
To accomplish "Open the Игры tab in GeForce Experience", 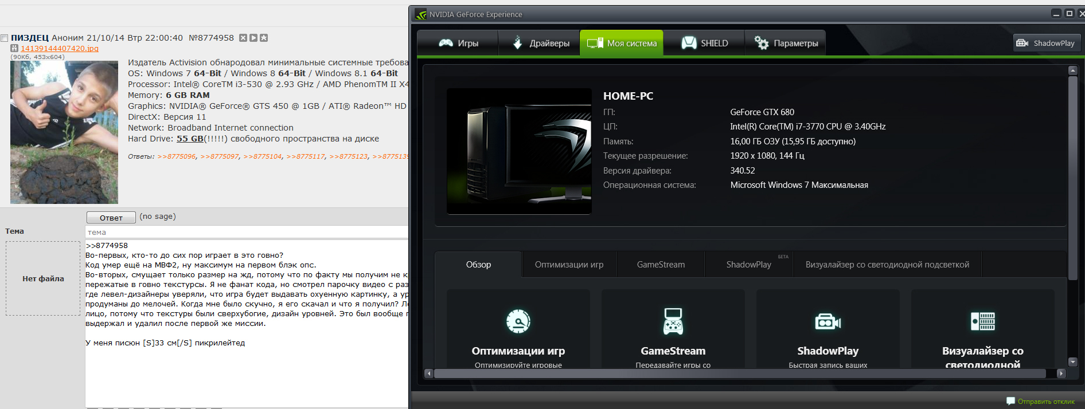I will coord(458,43).
